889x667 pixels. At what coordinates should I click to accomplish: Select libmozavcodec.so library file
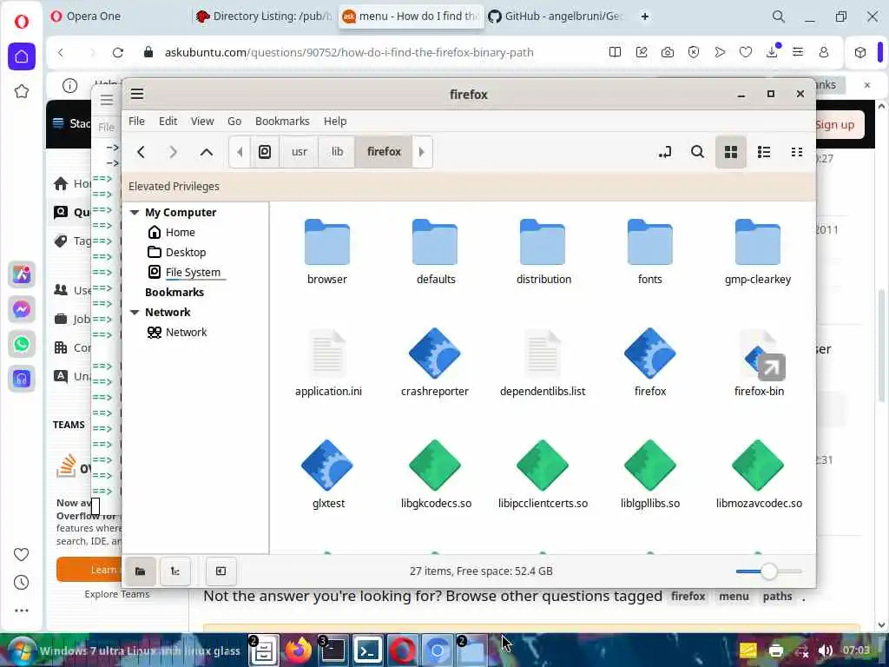[x=759, y=475]
